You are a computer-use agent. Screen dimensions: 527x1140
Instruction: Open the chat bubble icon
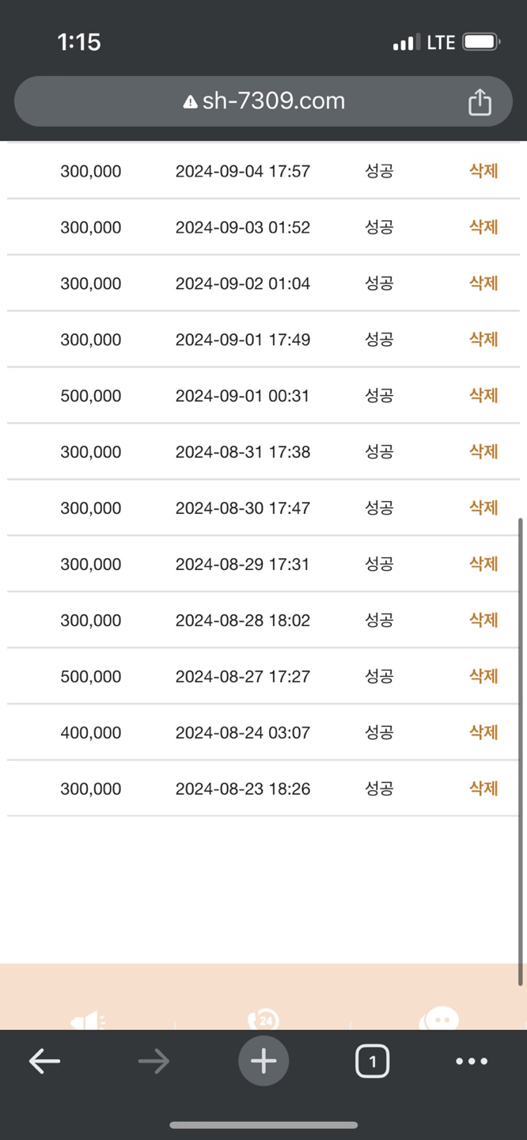[x=439, y=1020]
